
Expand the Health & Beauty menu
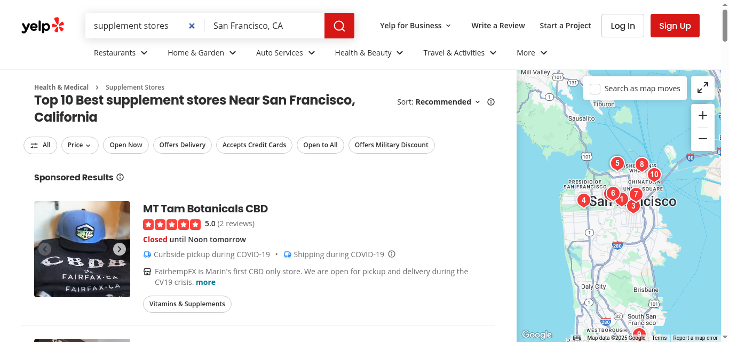click(369, 53)
